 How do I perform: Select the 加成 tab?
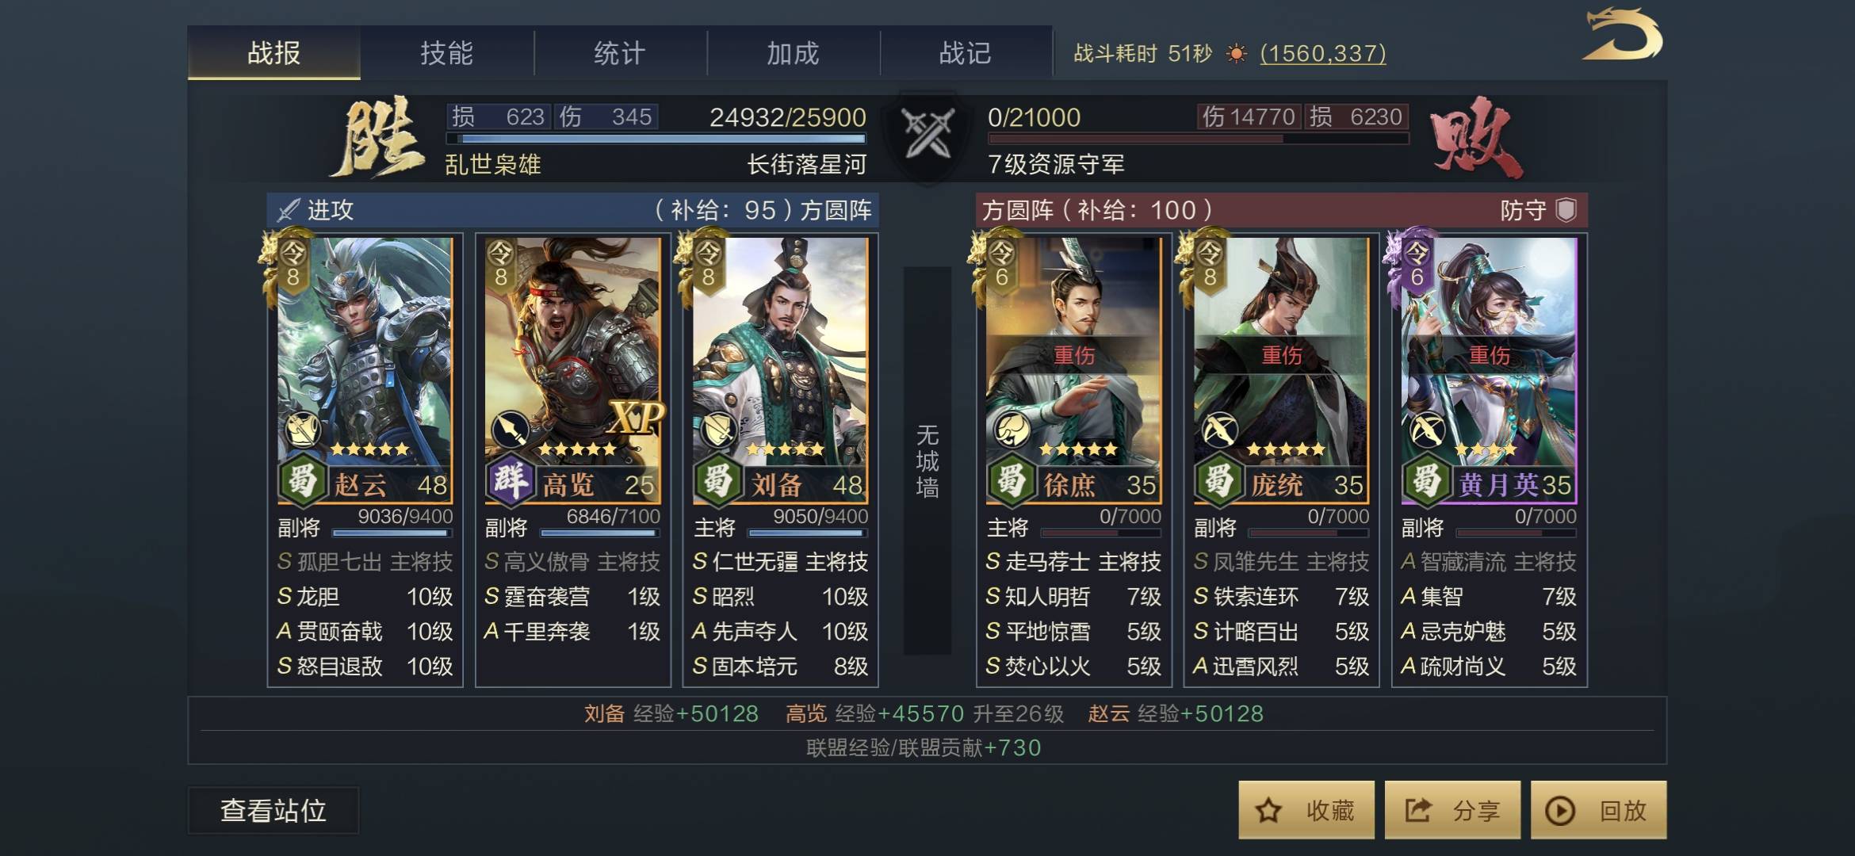tap(793, 53)
